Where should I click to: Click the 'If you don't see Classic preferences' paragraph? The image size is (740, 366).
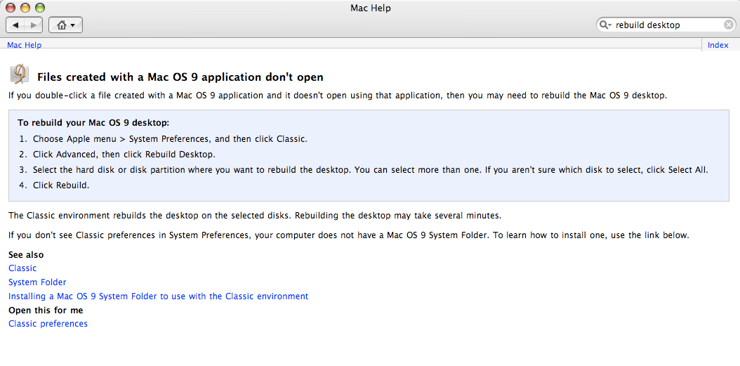pyautogui.click(x=349, y=235)
